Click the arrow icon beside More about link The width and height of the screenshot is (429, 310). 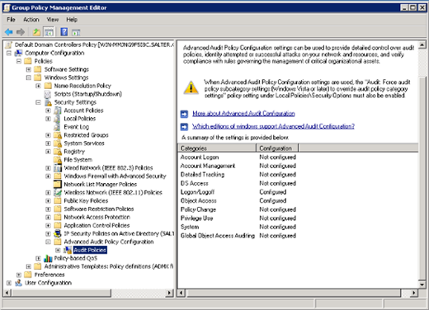(184, 114)
